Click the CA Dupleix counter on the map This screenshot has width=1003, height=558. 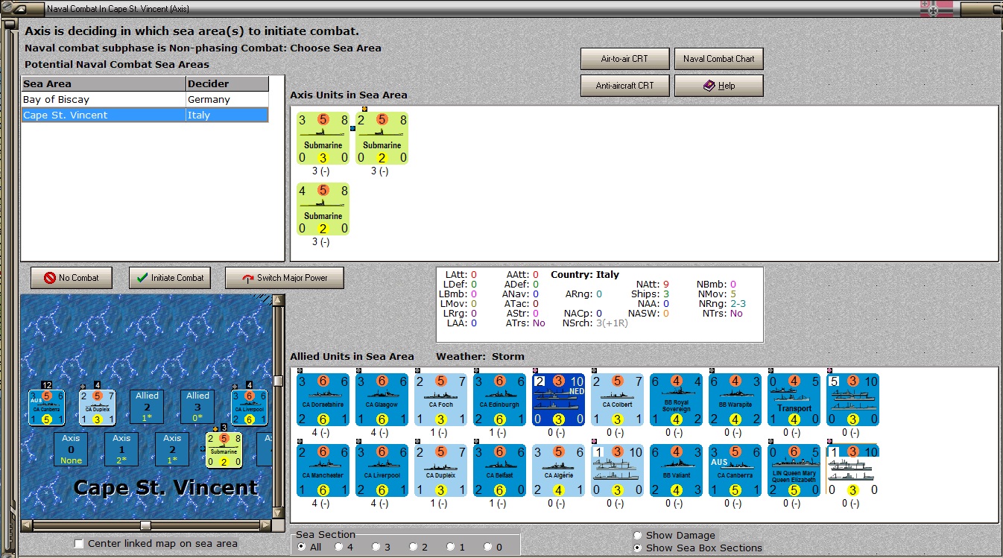(x=97, y=407)
